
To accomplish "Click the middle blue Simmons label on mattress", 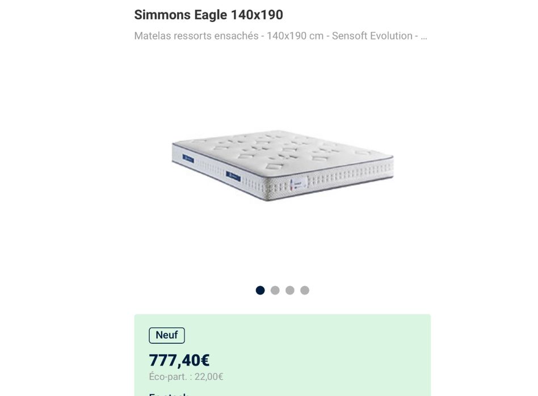I will (x=233, y=176).
